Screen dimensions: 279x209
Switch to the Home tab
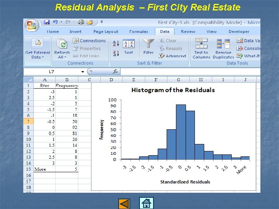(53, 32)
